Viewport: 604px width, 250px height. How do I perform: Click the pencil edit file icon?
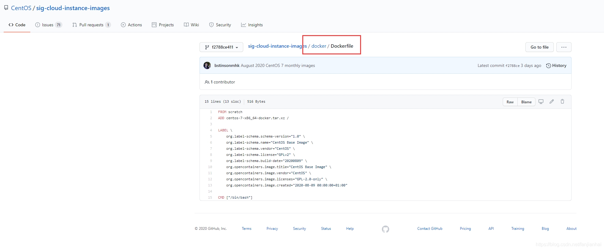click(x=552, y=102)
